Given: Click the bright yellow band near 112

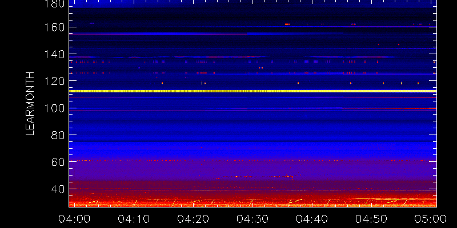Looking at the screenshot, I should click(252, 91).
